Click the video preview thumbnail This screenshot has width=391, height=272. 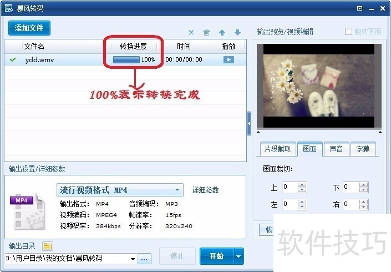319,86
